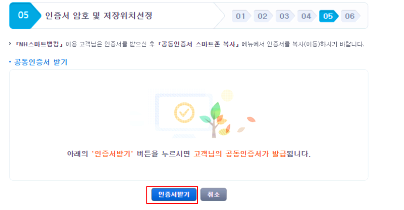Click the highlighted step 05 indicator
The height and width of the screenshot is (210, 404).
click(x=328, y=16)
